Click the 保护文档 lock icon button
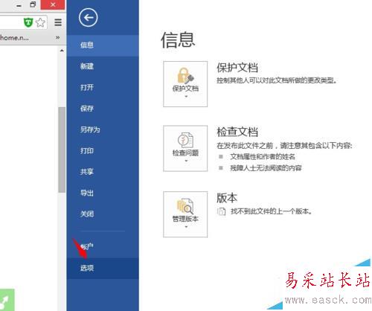 pyautogui.click(x=185, y=84)
